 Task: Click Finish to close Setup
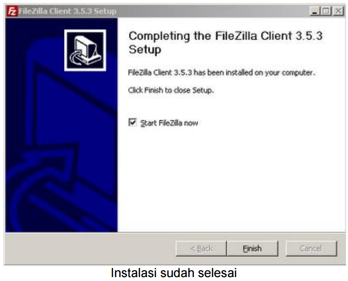pyautogui.click(x=252, y=248)
